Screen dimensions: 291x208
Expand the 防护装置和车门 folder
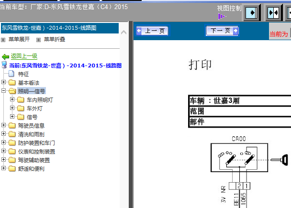pyautogui.click(x=3, y=142)
